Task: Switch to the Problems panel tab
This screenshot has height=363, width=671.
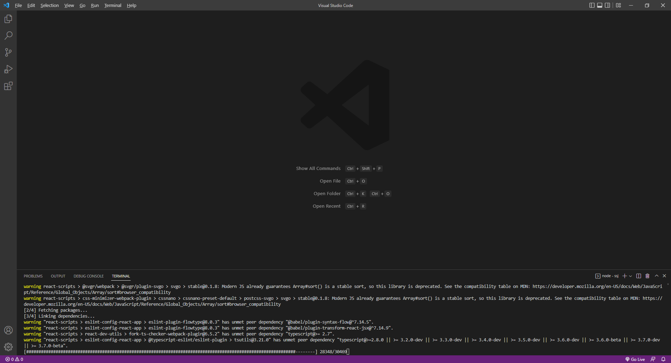Action: (x=33, y=276)
